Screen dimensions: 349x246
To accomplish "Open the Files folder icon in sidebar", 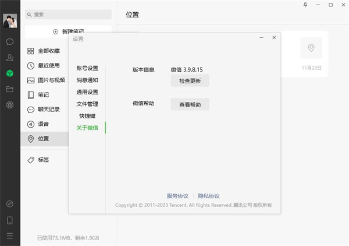I will click(10, 89).
